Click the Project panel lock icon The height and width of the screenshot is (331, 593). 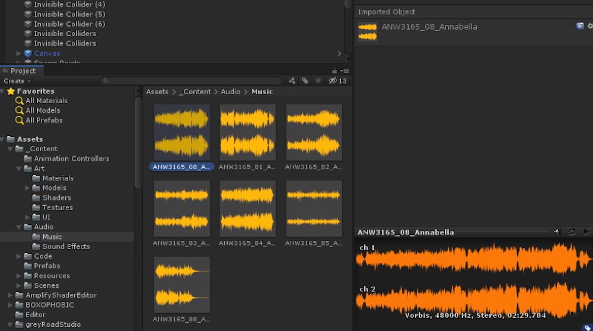click(x=334, y=71)
